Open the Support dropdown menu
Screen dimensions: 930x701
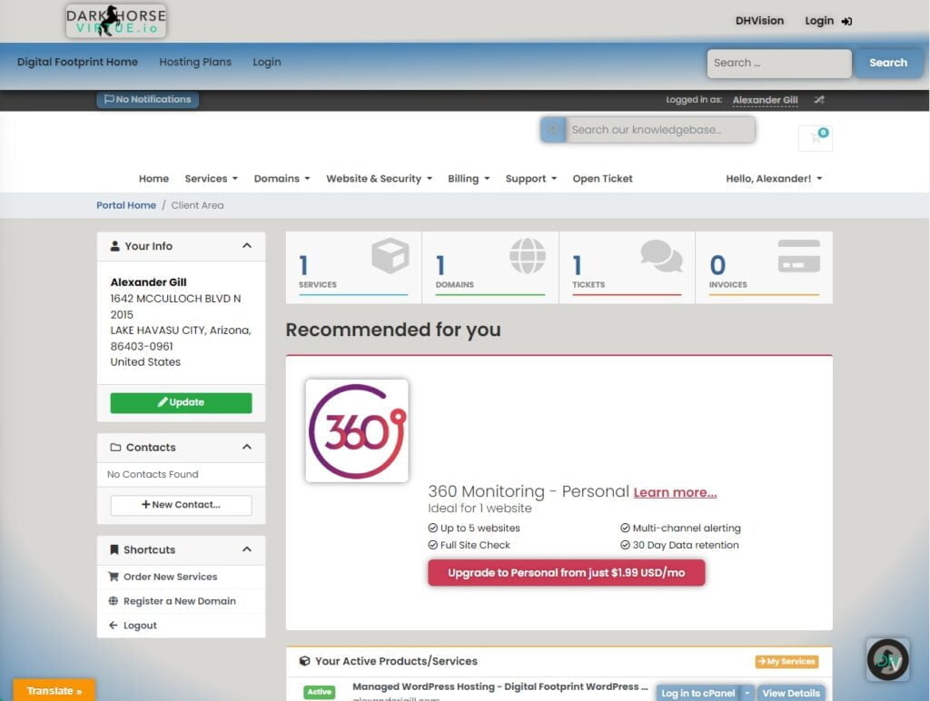(x=530, y=179)
